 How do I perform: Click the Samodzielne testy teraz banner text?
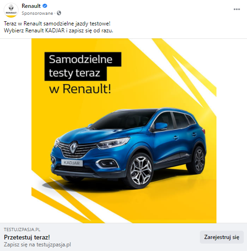[81, 66]
